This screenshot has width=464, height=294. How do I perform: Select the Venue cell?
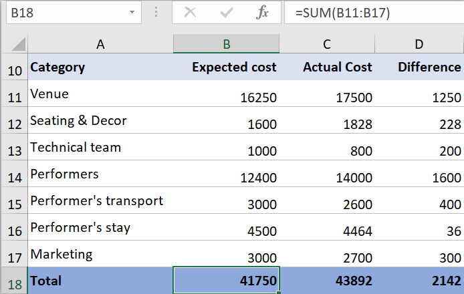coord(100,94)
